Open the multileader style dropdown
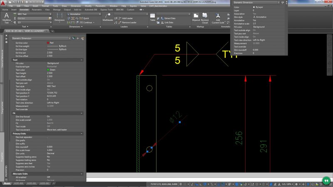This screenshot has width=333, height=187. [131, 14]
